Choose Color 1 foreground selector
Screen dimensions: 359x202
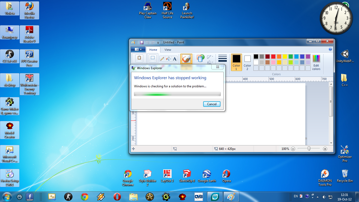[236, 62]
